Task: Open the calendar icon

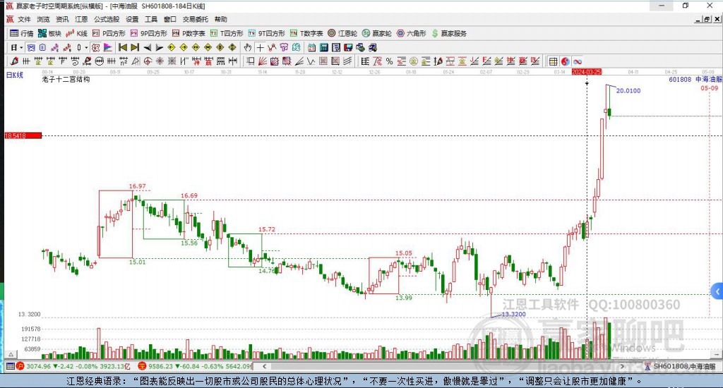Action: click(x=311, y=47)
